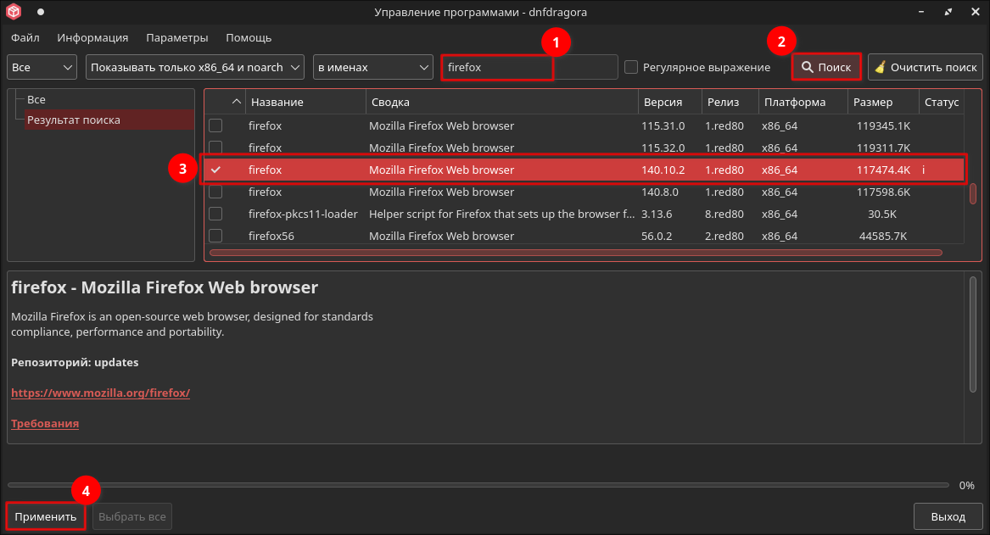Screen dimensions: 990x535
Task: Uncheck the firefox 140.10.2 package checkbox
Action: tap(215, 170)
